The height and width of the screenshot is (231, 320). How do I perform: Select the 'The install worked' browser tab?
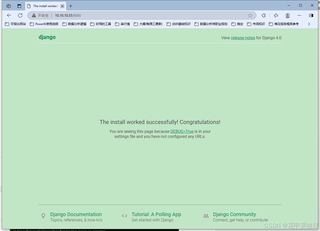point(45,6)
